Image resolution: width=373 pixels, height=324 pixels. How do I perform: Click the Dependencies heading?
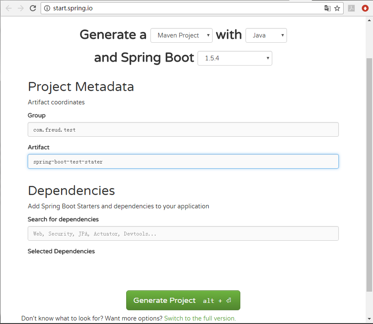point(71,191)
